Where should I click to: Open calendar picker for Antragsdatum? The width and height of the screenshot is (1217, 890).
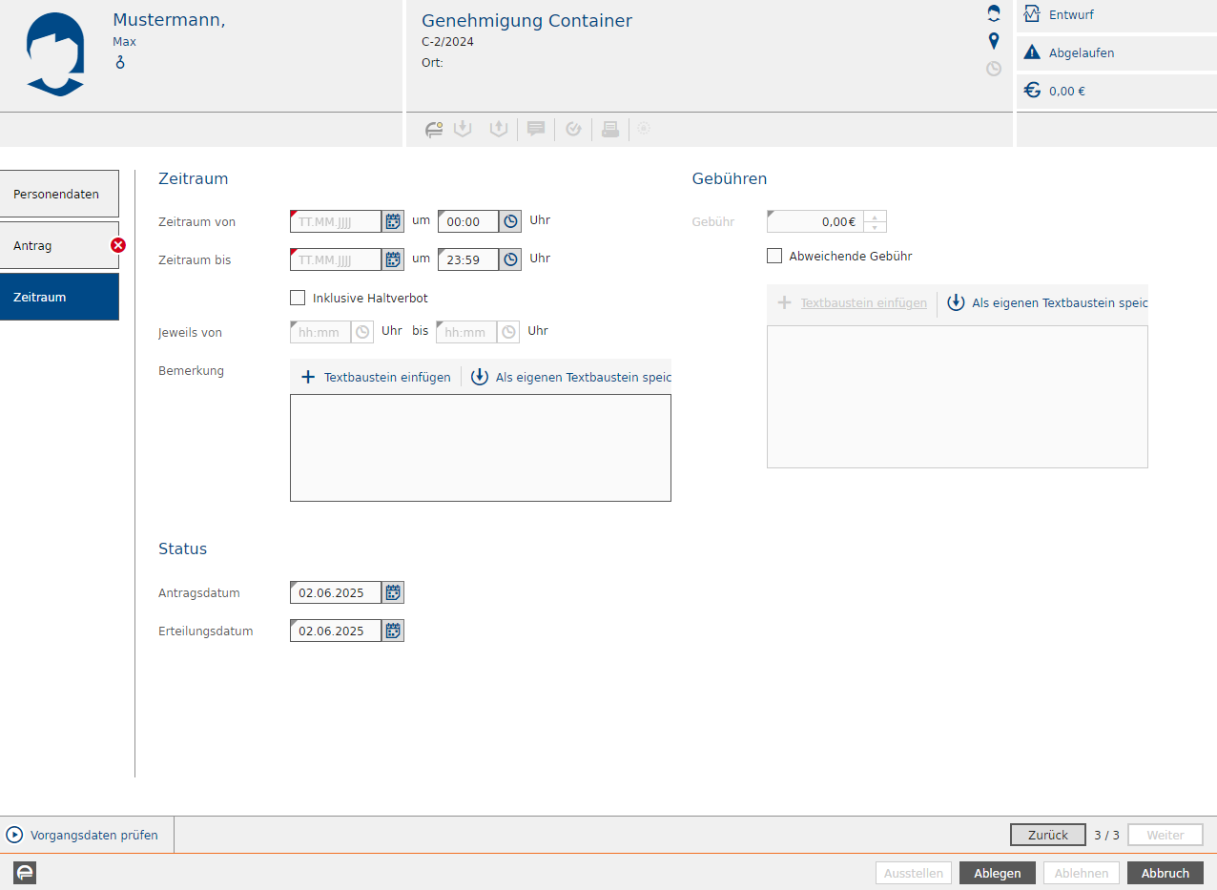coord(393,592)
